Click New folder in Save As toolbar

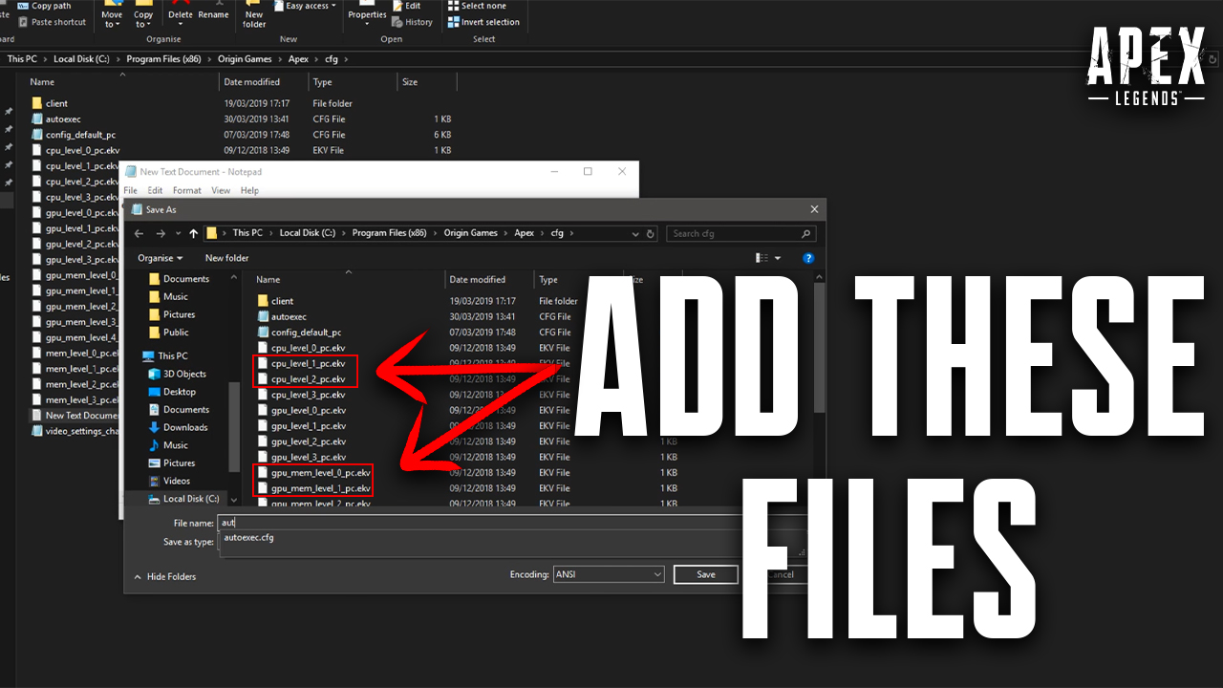(x=226, y=258)
